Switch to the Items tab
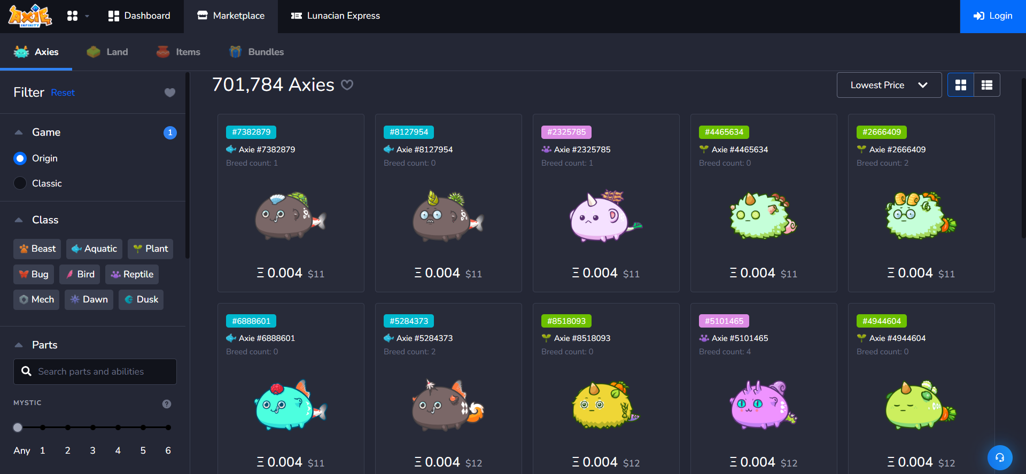Screen dimensions: 1026x474 (x=178, y=52)
